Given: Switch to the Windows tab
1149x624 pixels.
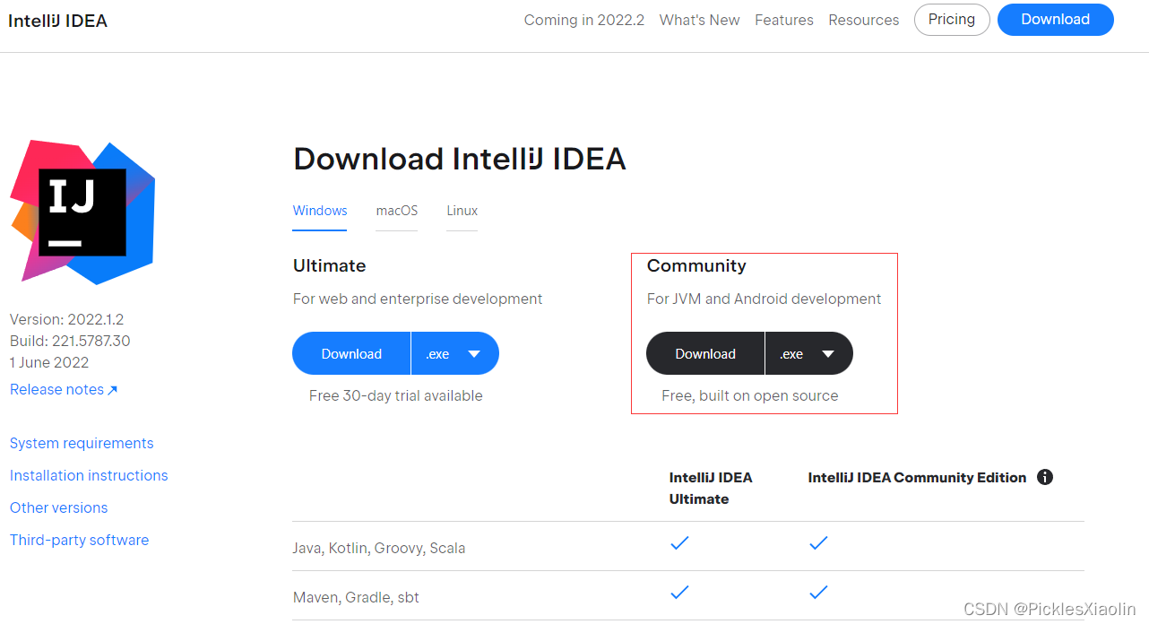Looking at the screenshot, I should 320,211.
